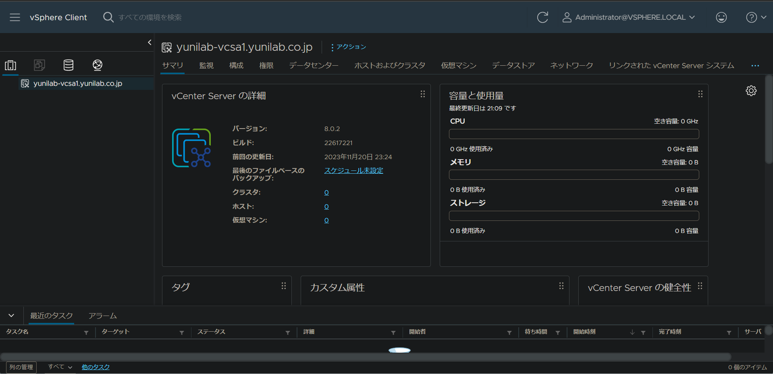Open the 他のタスク link
The width and height of the screenshot is (773, 374).
(x=96, y=367)
